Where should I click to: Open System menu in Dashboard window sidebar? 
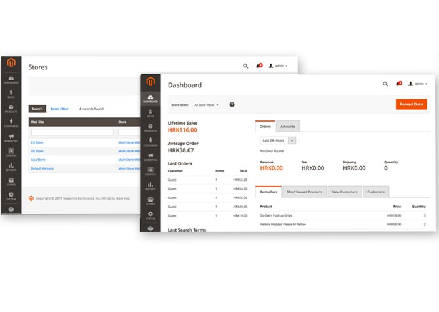coord(150,215)
